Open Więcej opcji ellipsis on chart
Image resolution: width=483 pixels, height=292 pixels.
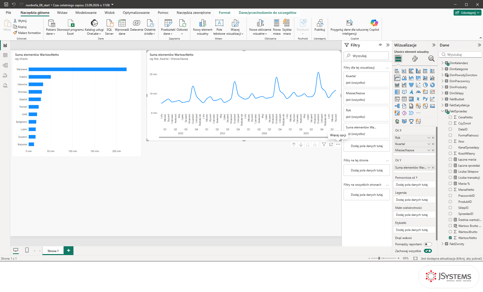(x=338, y=144)
